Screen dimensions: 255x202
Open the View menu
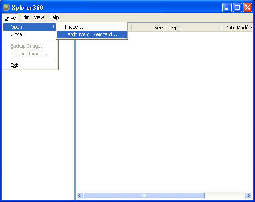39,17
